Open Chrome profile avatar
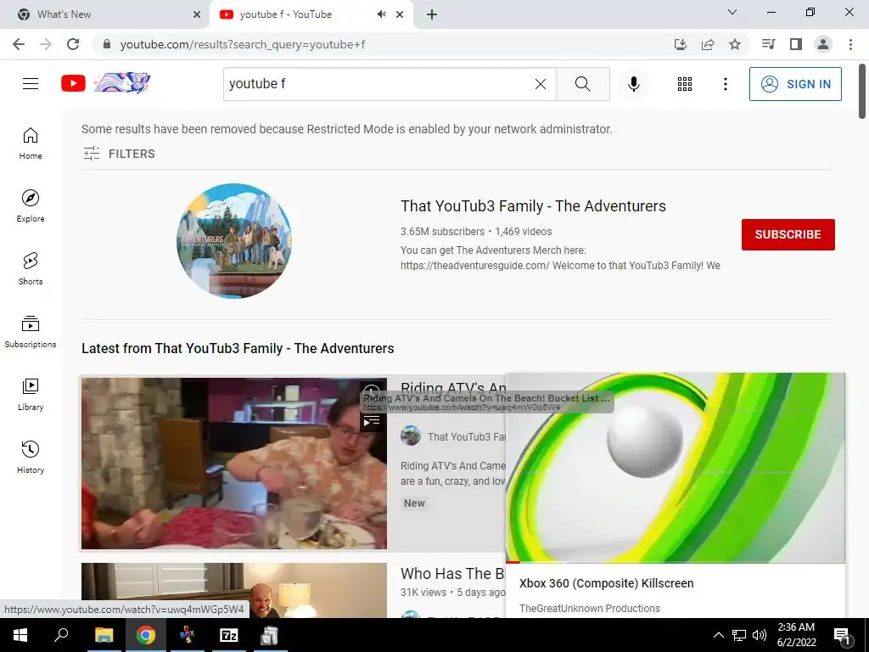The height and width of the screenshot is (652, 869). (x=823, y=44)
